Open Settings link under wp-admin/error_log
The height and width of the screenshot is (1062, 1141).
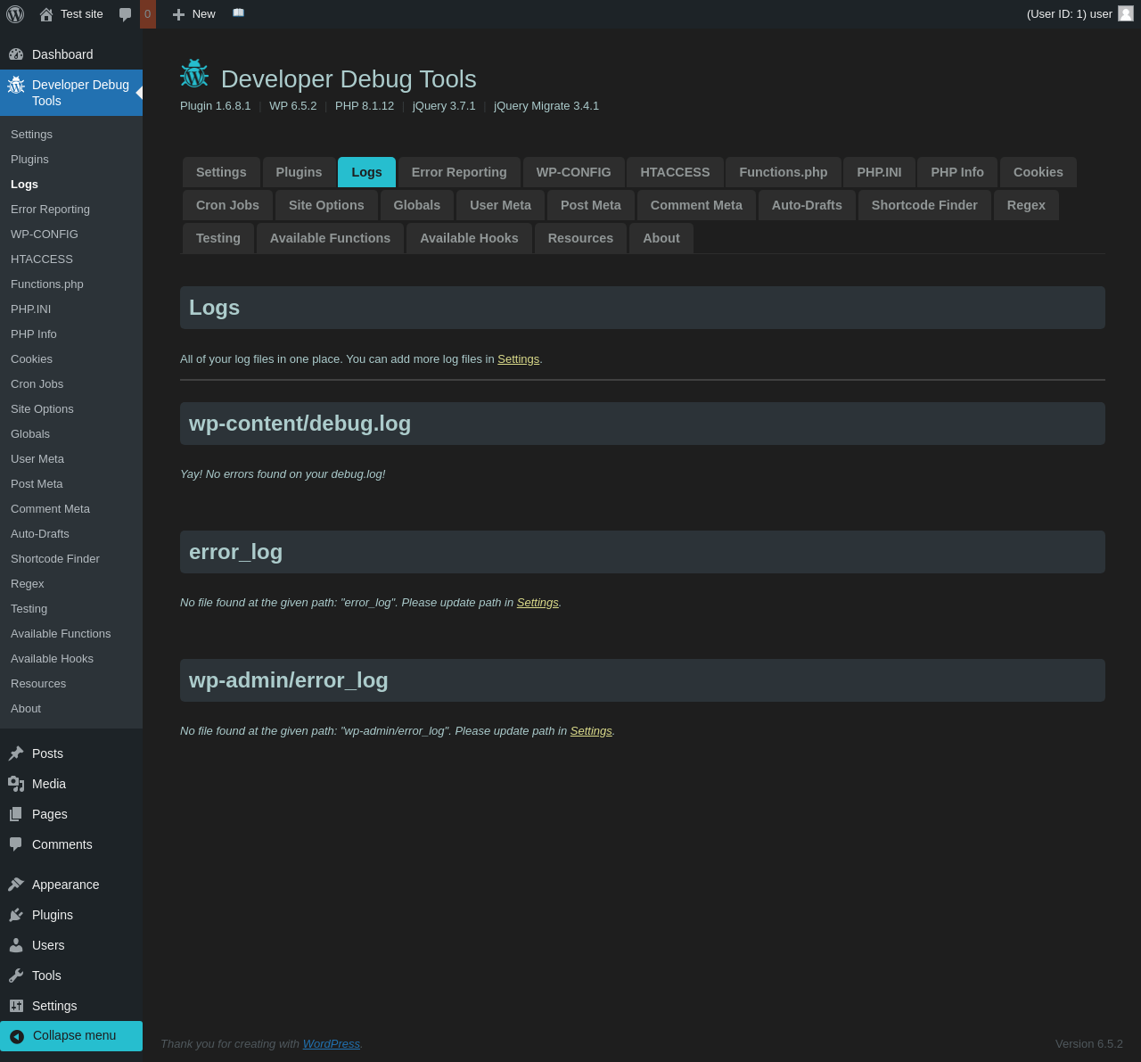[x=591, y=731]
